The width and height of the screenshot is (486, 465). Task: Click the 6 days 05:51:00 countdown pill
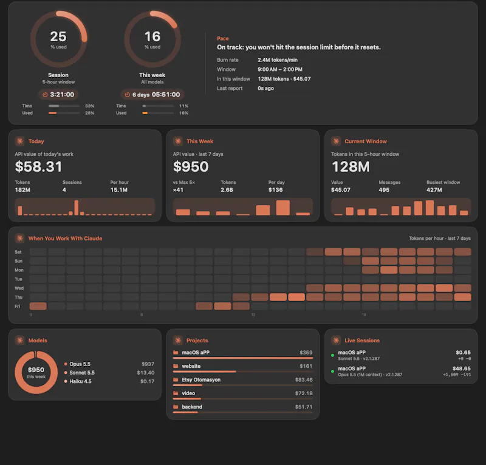[x=152, y=95]
